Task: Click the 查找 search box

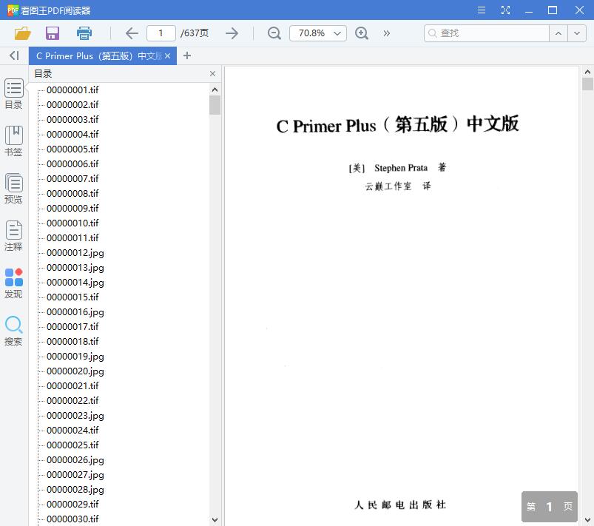Action: pos(487,33)
